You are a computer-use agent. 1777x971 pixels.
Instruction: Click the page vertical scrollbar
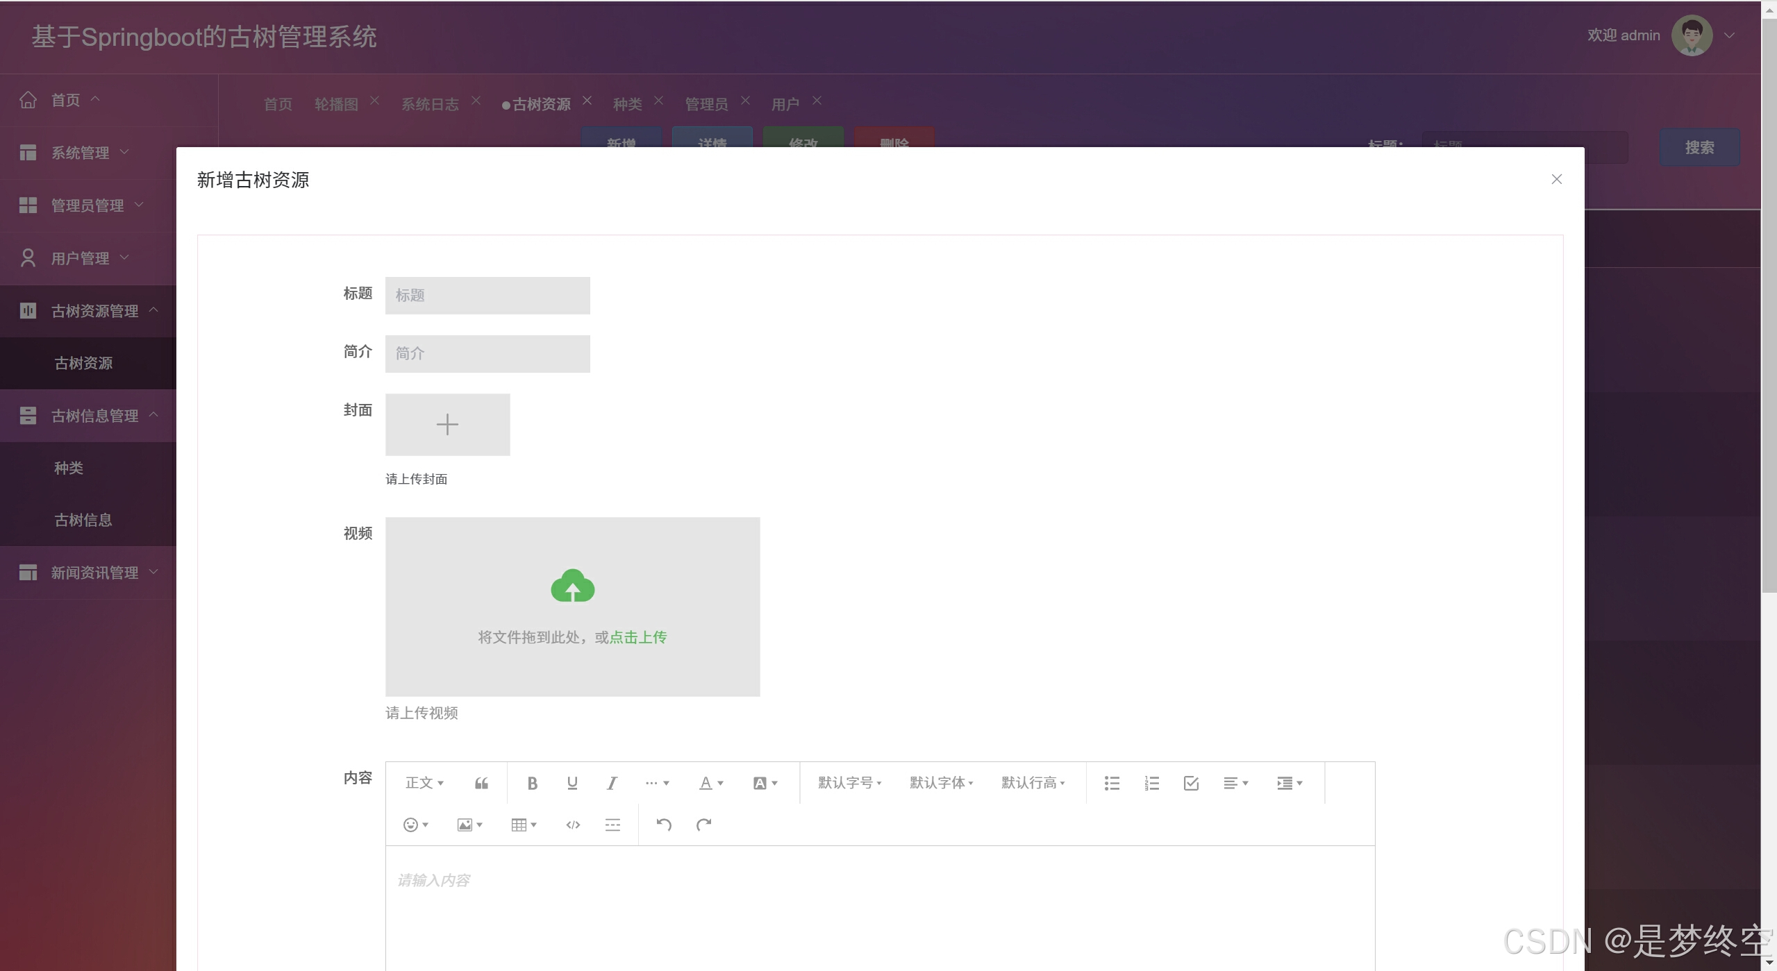(x=1769, y=305)
